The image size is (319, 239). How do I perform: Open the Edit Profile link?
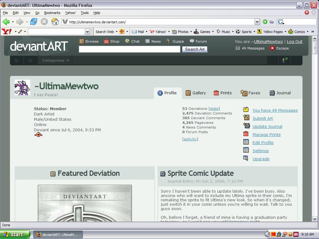click(263, 143)
